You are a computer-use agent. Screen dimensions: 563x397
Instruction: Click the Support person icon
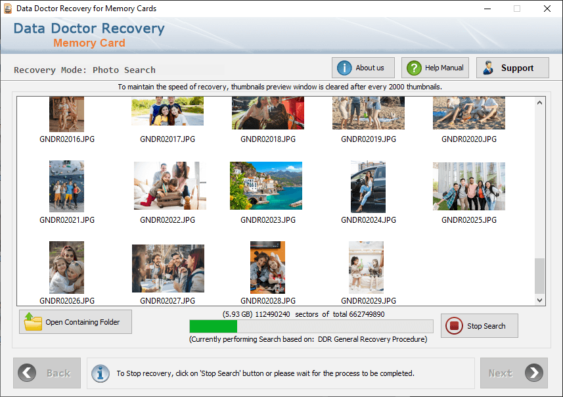click(488, 68)
